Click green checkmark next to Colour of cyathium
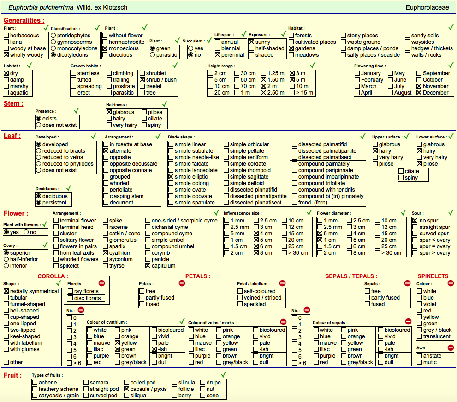 (x=182, y=322)
